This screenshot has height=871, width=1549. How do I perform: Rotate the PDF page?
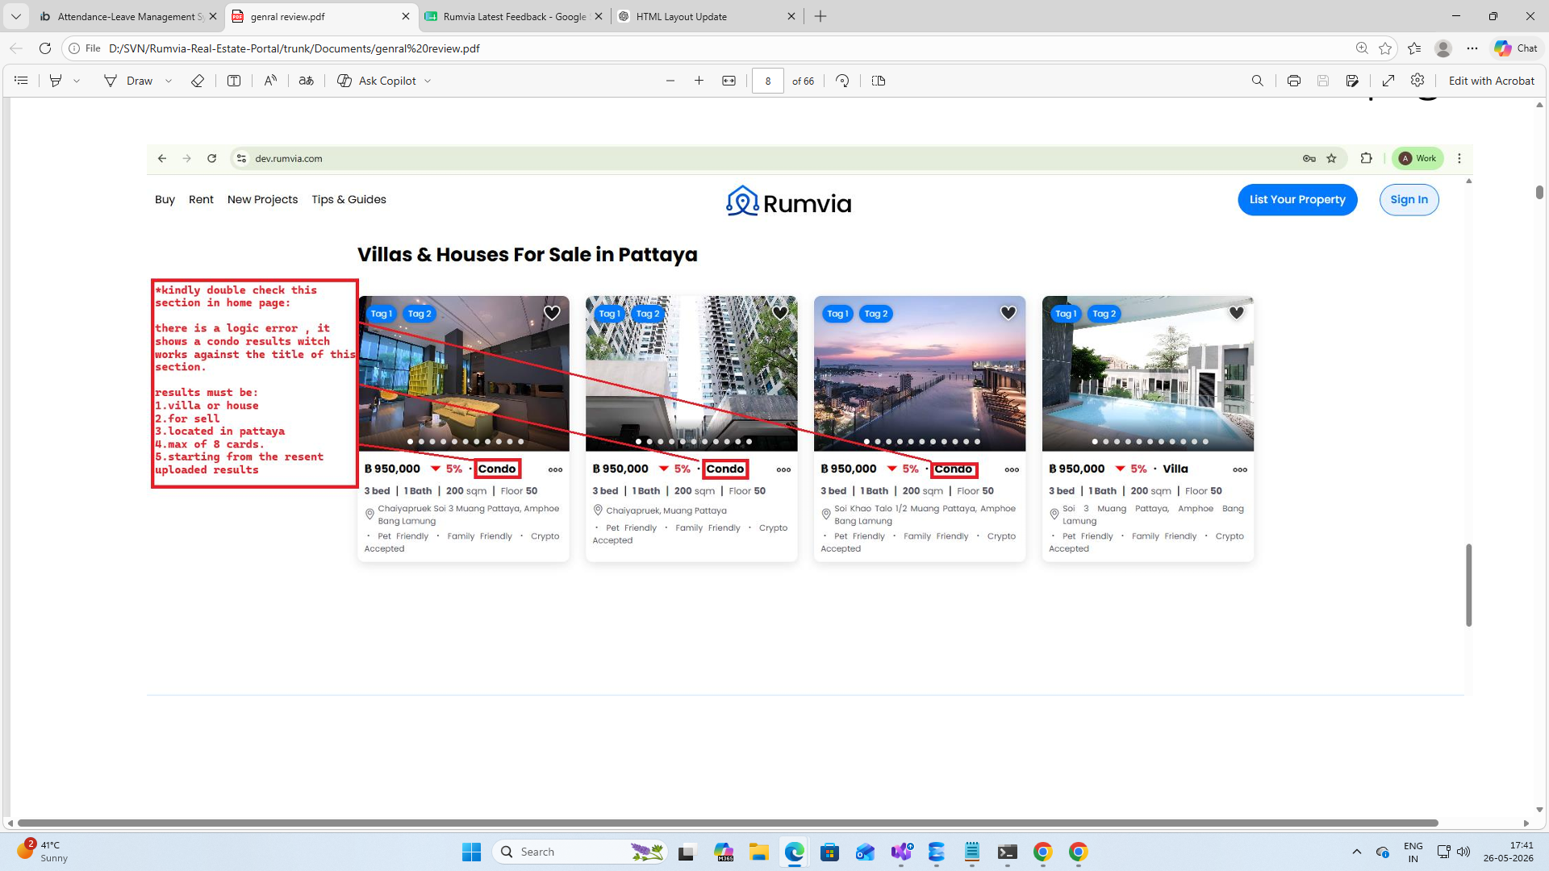(x=842, y=81)
